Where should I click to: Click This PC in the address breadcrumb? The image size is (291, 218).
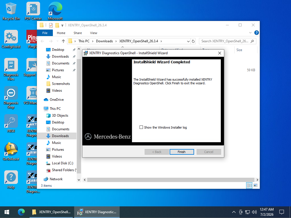[x=84, y=41]
